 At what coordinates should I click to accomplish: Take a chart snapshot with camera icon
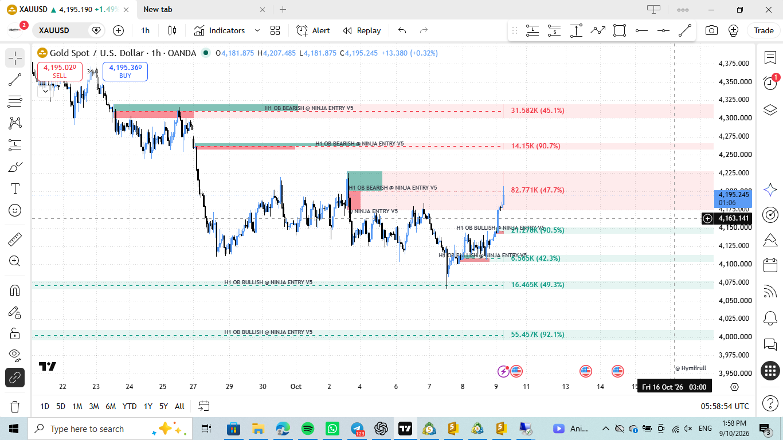coord(711,30)
